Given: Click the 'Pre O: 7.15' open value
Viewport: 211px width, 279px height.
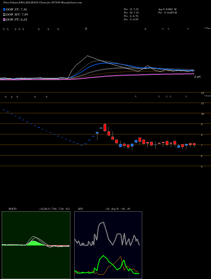Looking at the screenshot, I should [x=131, y=9].
